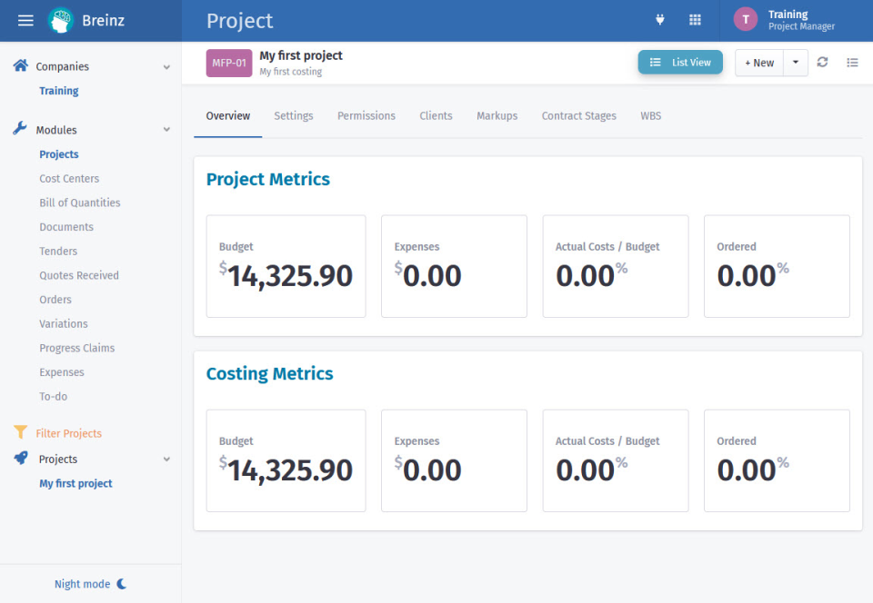Open the Contract Stages tab
Image resolution: width=873 pixels, height=603 pixels.
pos(578,115)
